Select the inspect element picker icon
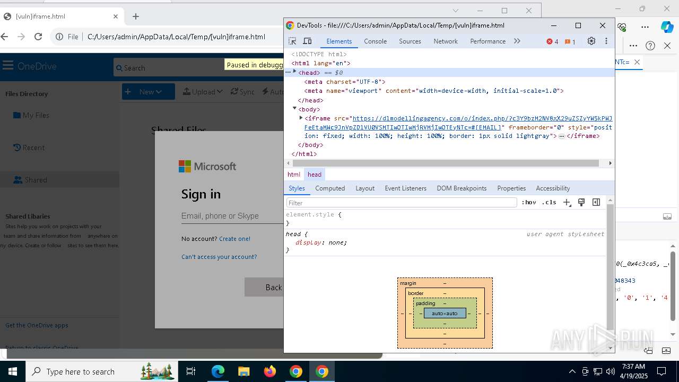 [x=292, y=41]
